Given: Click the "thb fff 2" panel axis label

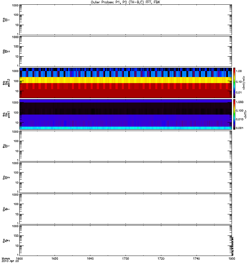Looking at the screenshot, I should tap(6, 51).
